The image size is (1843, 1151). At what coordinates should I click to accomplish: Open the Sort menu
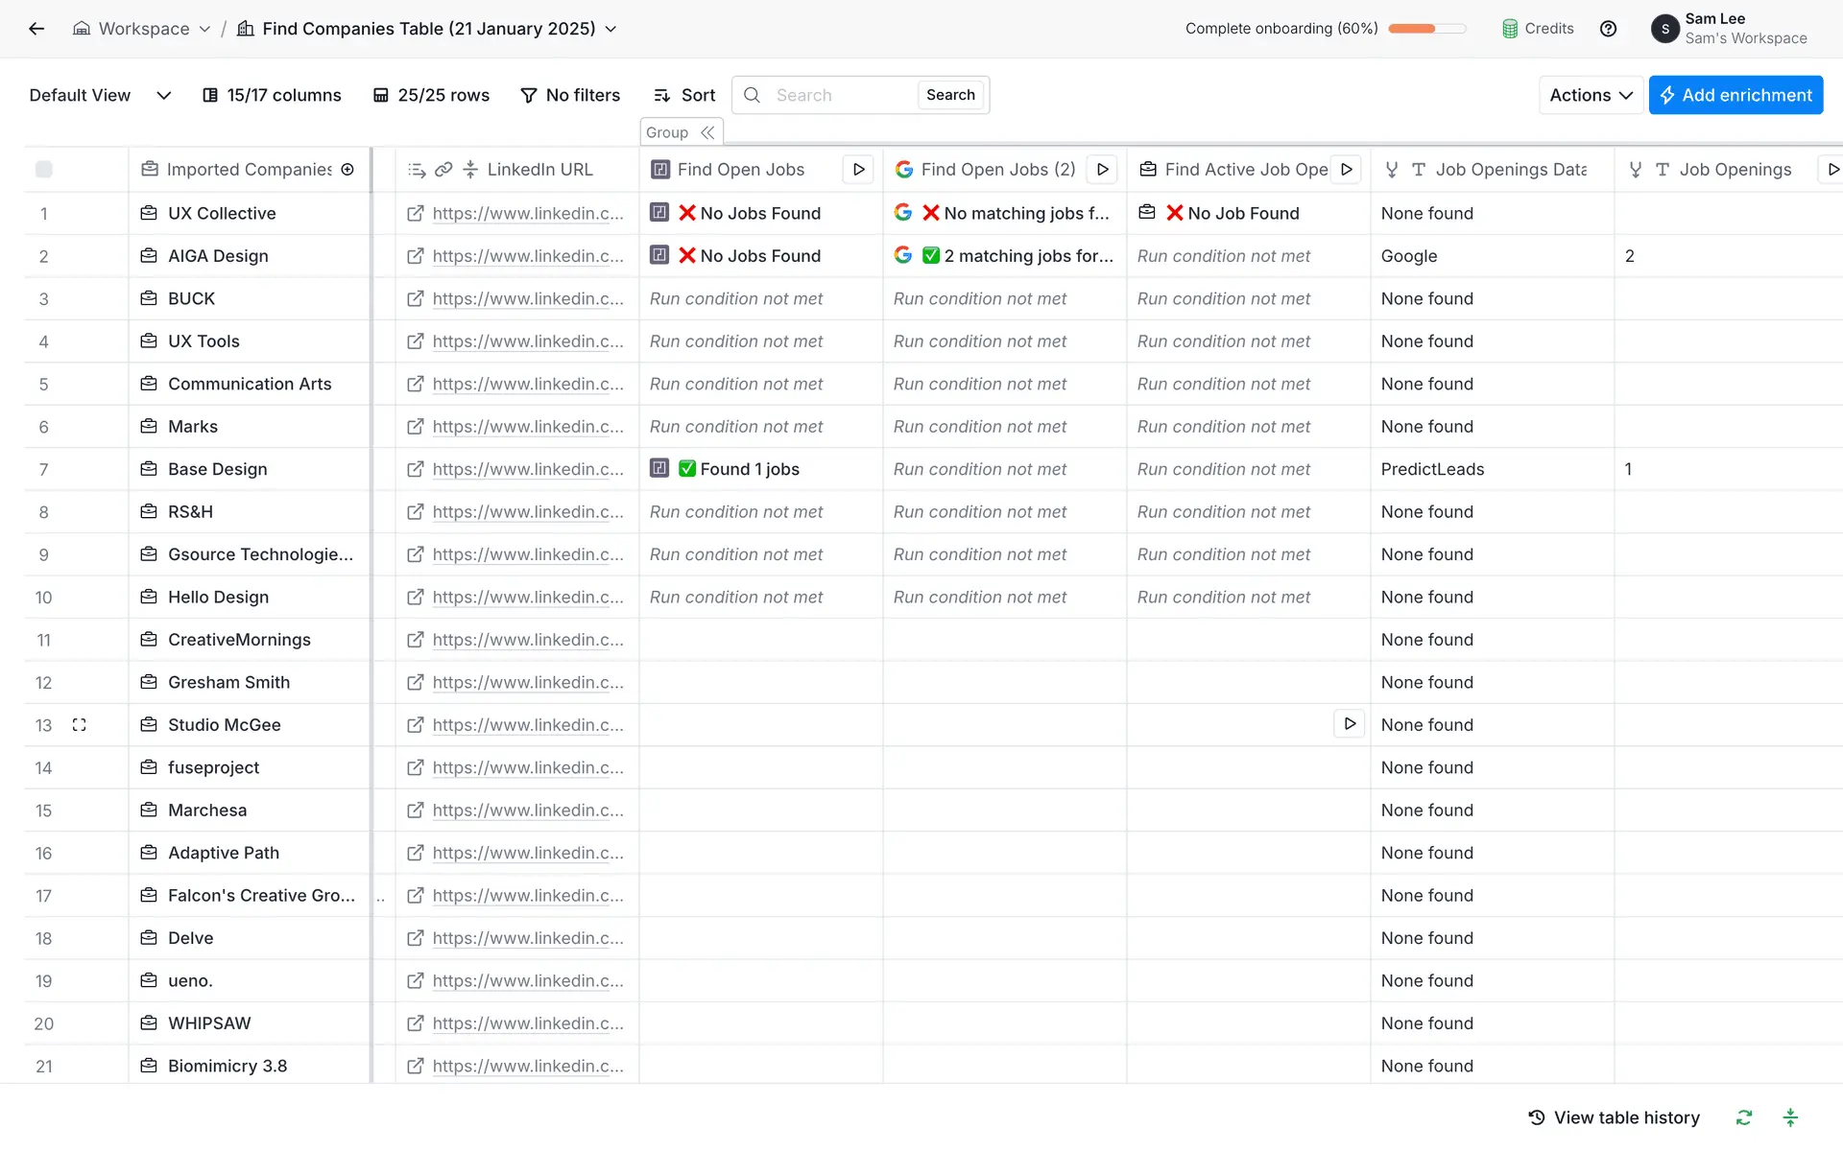tap(684, 95)
